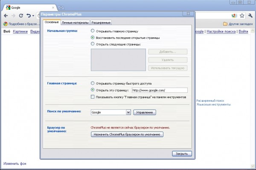Click the forward navigation arrow
Viewport: 256px width, 170px height.
(13, 16)
